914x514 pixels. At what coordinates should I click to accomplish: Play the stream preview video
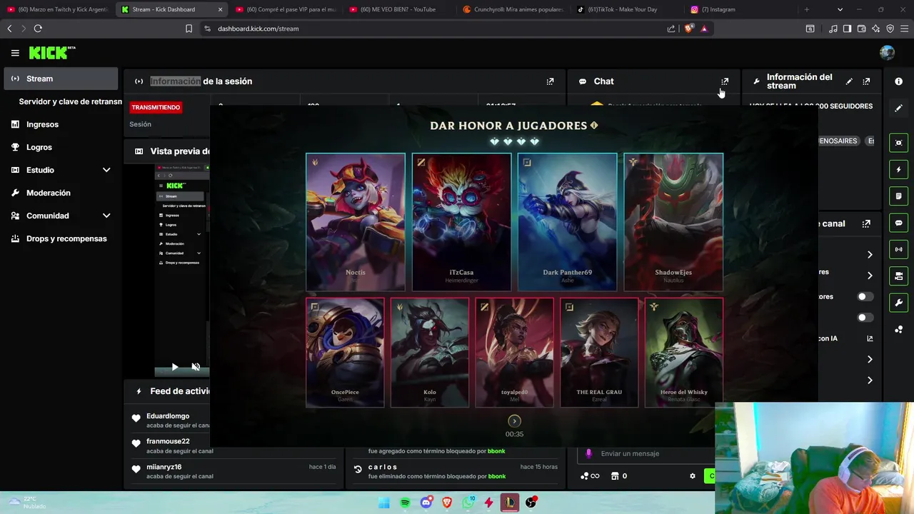tap(174, 367)
